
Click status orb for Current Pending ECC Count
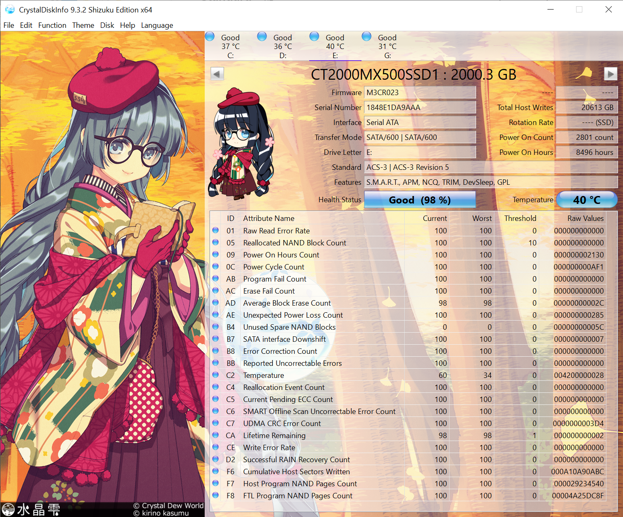(215, 399)
